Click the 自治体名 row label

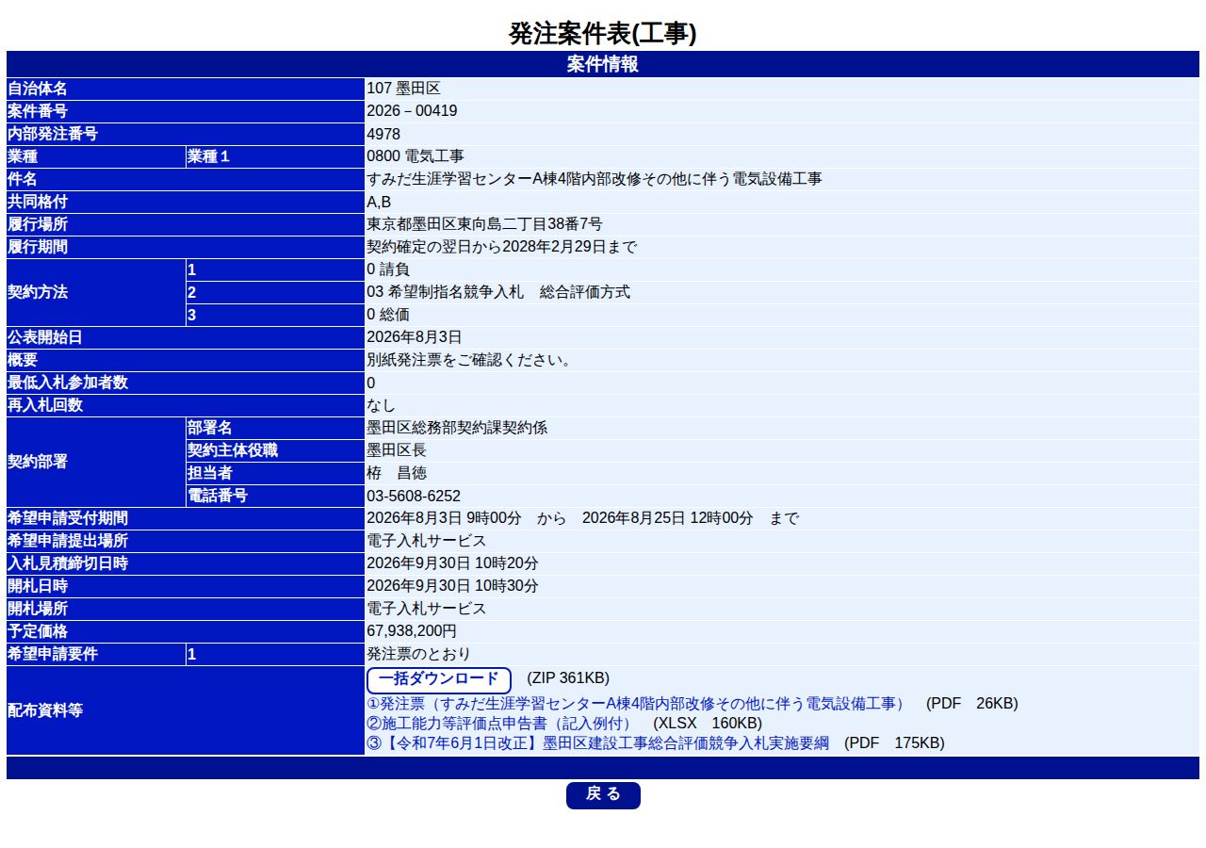click(x=186, y=89)
